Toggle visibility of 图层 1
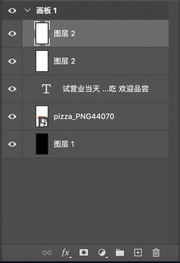Viewport: 180px width, 263px height. (12, 144)
